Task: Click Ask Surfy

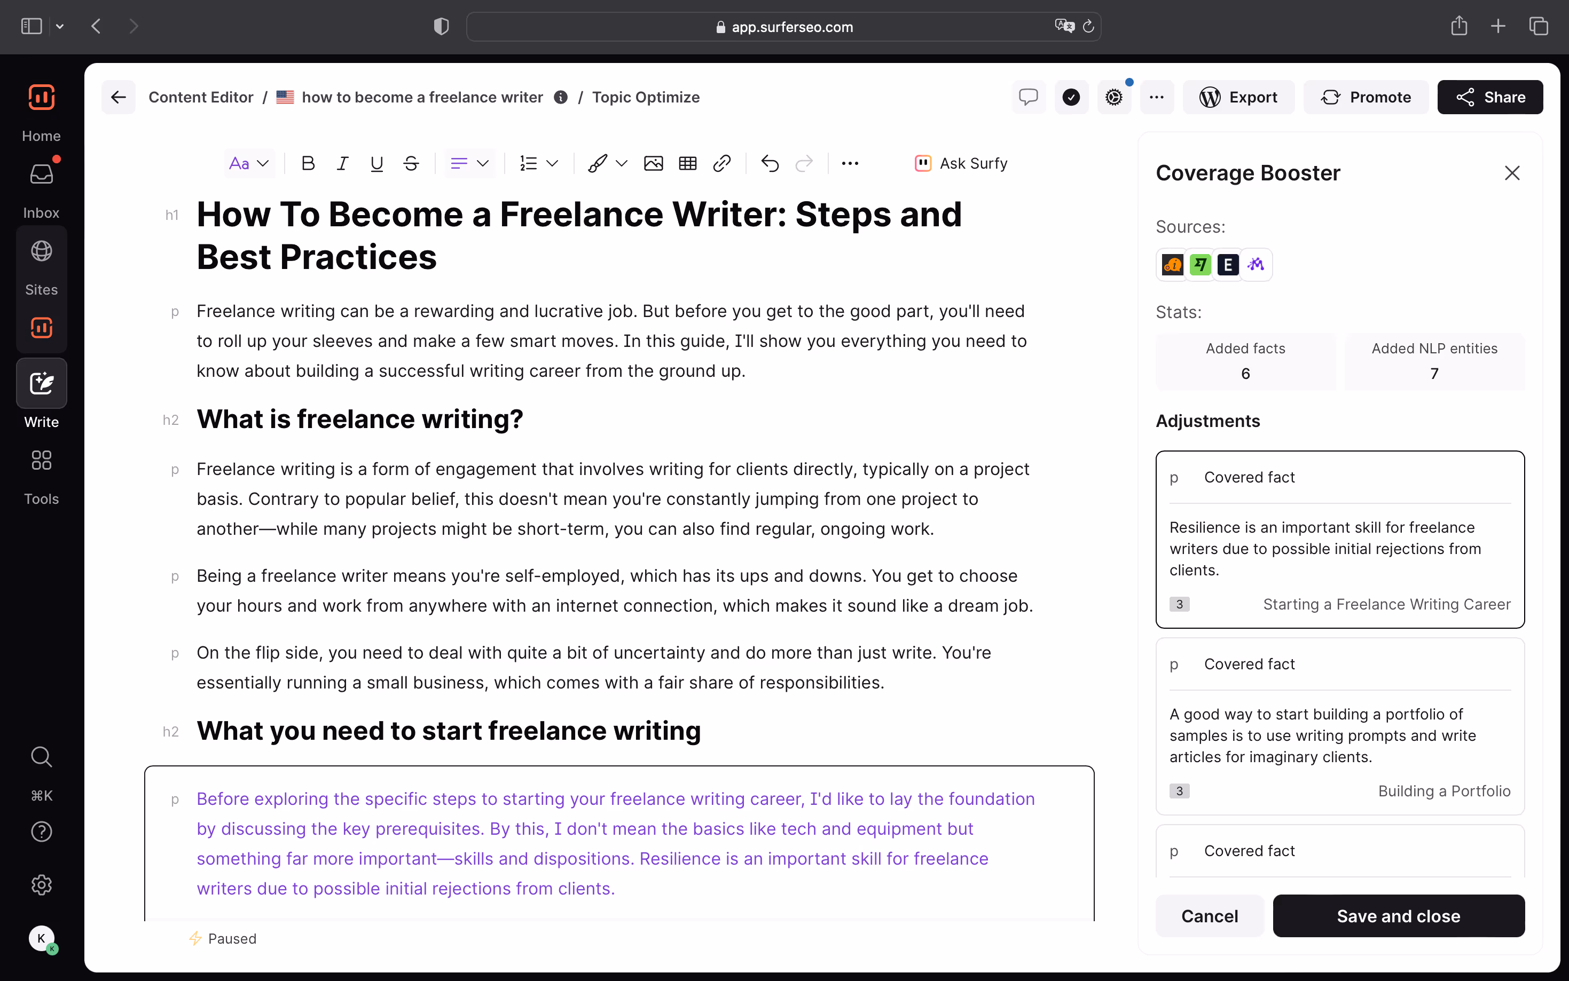Action: click(x=961, y=163)
